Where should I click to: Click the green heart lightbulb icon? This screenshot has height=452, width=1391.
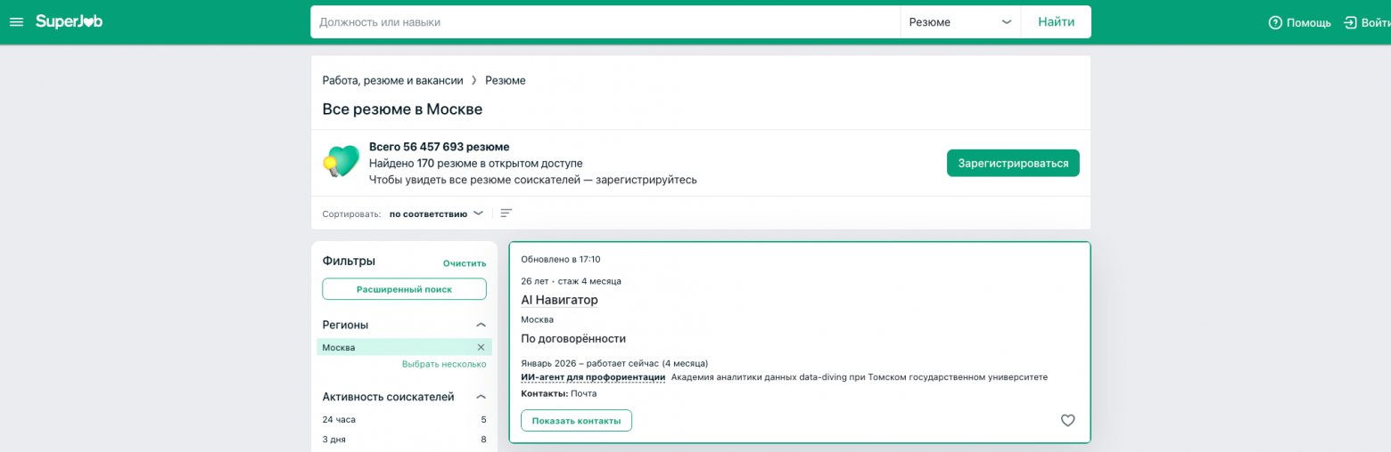341,162
